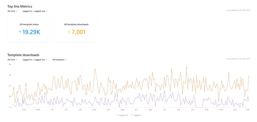Click the 4/21 x-axis label

pyautogui.click(x=150, y=110)
